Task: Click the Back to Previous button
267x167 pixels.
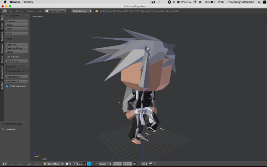Action: pyautogui.click(x=55, y=11)
